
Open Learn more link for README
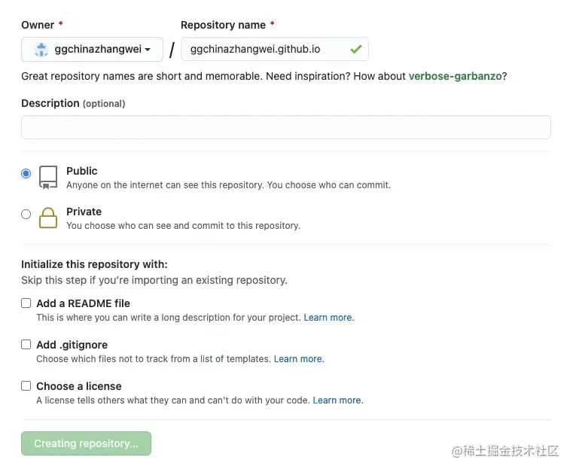pyautogui.click(x=328, y=318)
